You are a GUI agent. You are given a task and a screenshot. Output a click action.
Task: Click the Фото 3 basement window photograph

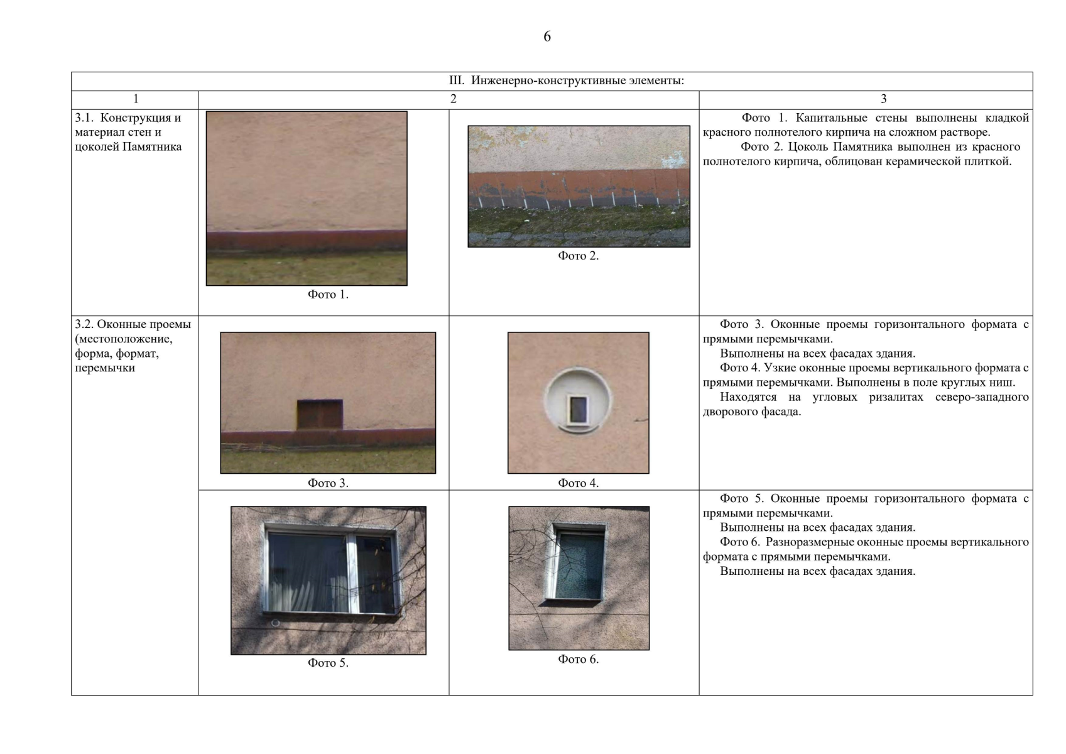328,403
